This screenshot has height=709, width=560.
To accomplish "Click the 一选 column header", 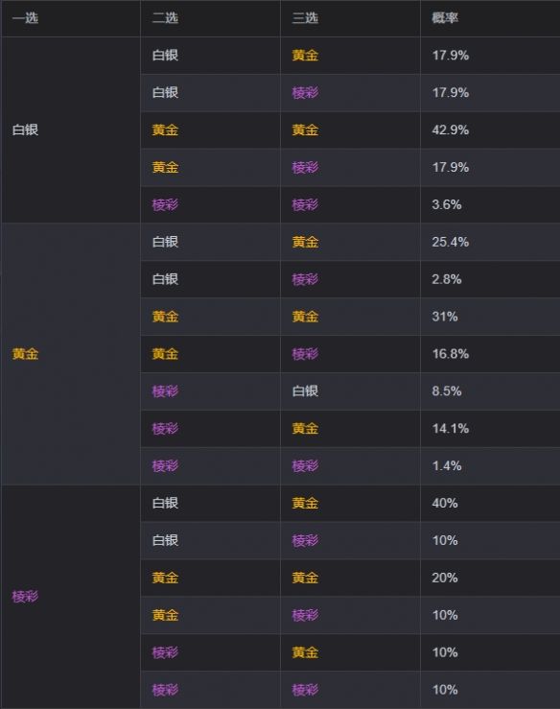I will (x=71, y=18).
